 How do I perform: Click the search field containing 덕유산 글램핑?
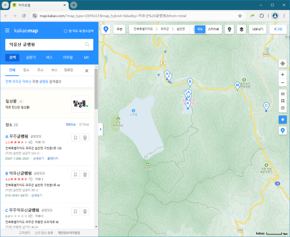[x=49, y=44]
